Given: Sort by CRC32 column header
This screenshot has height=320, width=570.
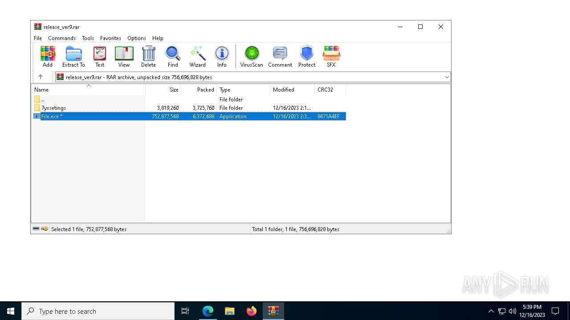Looking at the screenshot, I should [x=330, y=90].
